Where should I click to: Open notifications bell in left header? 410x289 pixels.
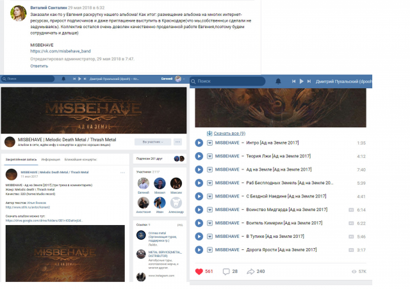pos(63,79)
